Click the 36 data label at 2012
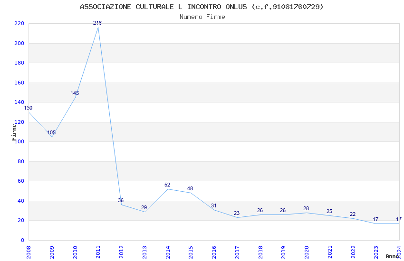This screenshot has width=404, height=261. pyautogui.click(x=121, y=200)
